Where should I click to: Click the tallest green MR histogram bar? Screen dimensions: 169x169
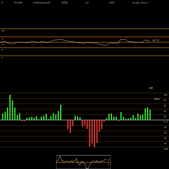(10, 107)
